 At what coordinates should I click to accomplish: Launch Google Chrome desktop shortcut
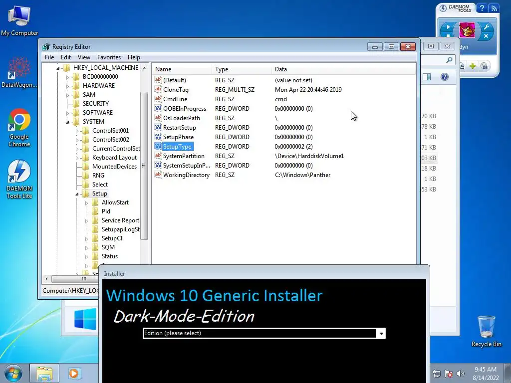19,128
